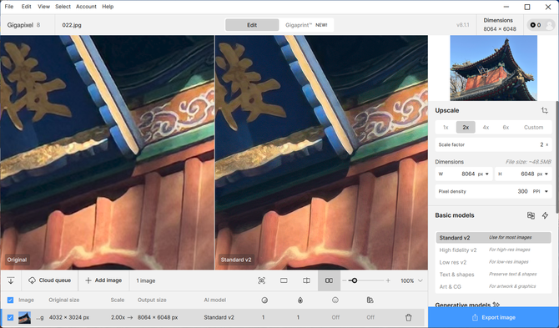The height and width of the screenshot is (328, 559).
Task: Open the View menu
Action: pyautogui.click(x=44, y=7)
